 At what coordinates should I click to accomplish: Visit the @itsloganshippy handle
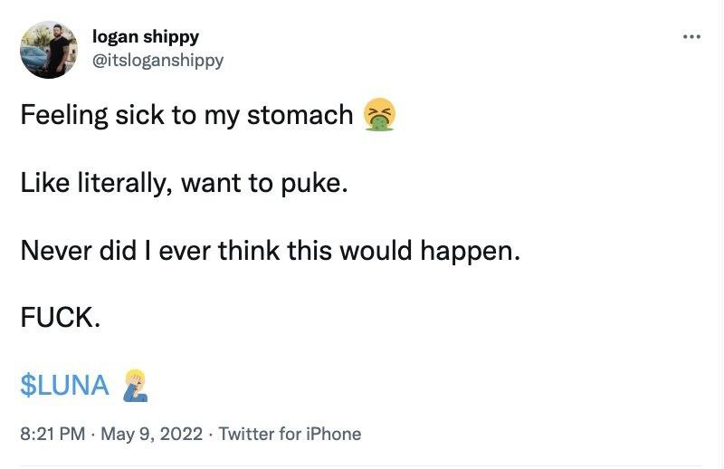pos(157,61)
